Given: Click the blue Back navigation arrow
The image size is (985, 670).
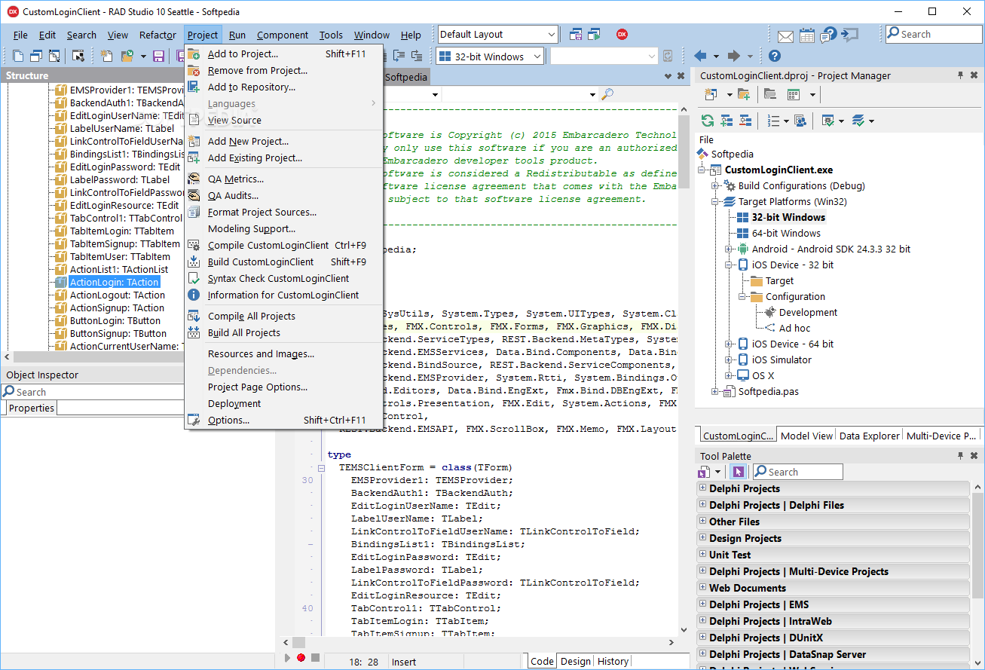Looking at the screenshot, I should [x=700, y=56].
